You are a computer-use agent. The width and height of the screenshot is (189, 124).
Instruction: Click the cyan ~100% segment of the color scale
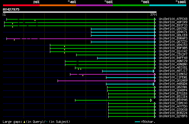[x=168, y=5]
